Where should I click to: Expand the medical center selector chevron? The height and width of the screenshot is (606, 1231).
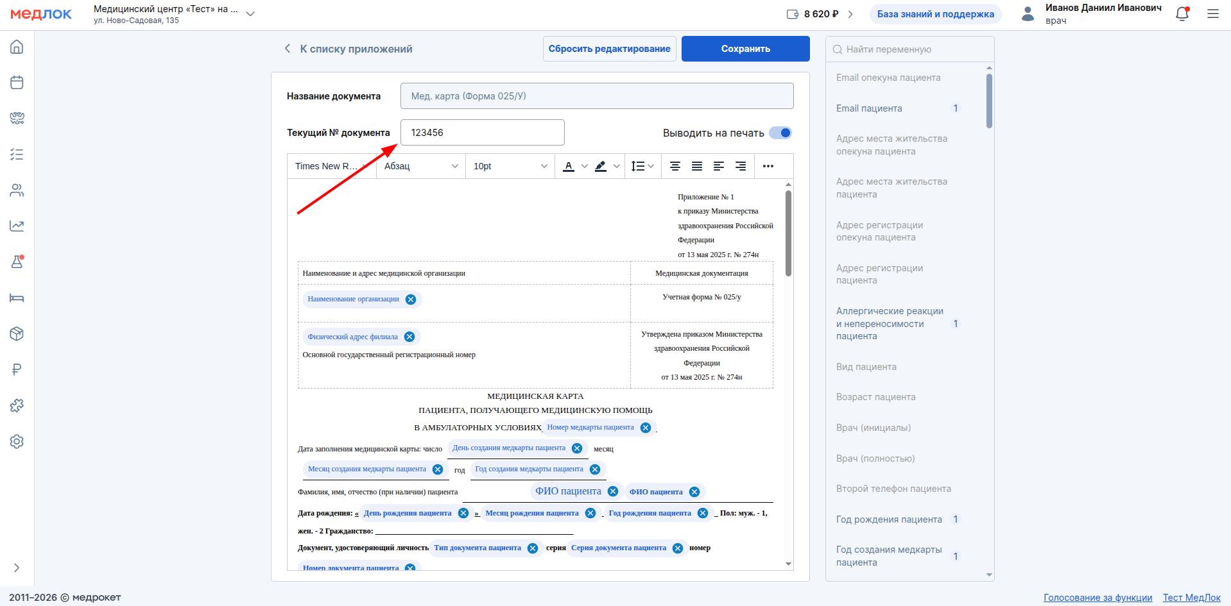point(251,14)
